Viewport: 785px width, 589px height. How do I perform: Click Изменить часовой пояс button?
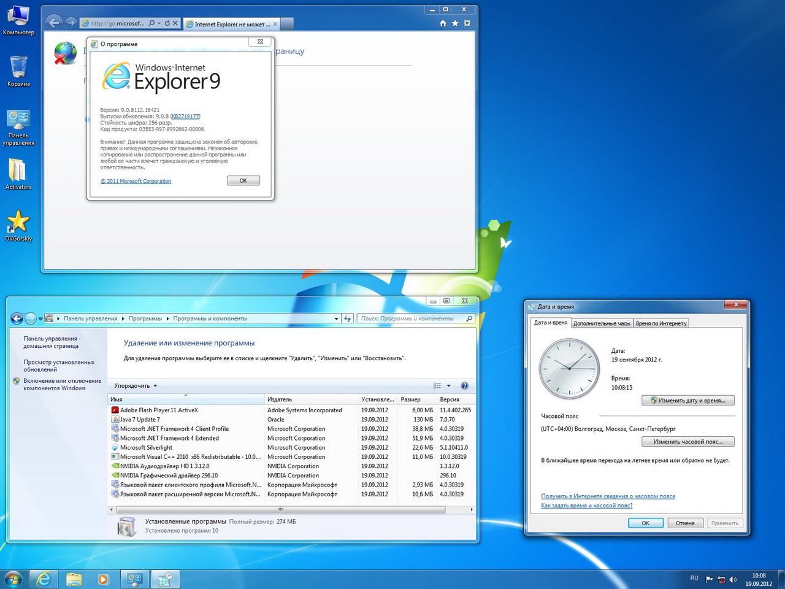click(x=687, y=442)
